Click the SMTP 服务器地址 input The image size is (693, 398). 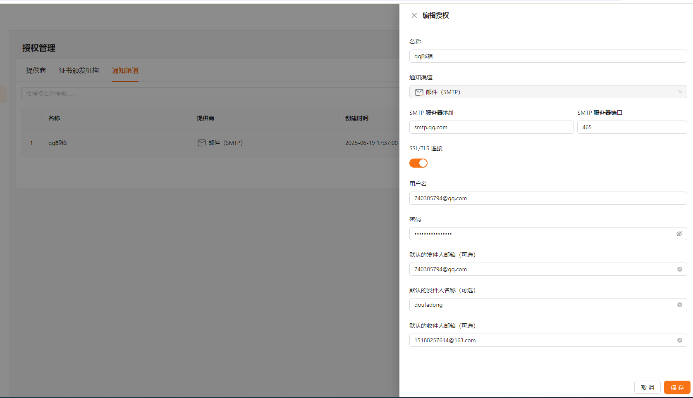point(491,127)
